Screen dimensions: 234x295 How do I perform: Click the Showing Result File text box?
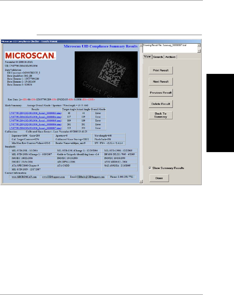click(170, 48)
